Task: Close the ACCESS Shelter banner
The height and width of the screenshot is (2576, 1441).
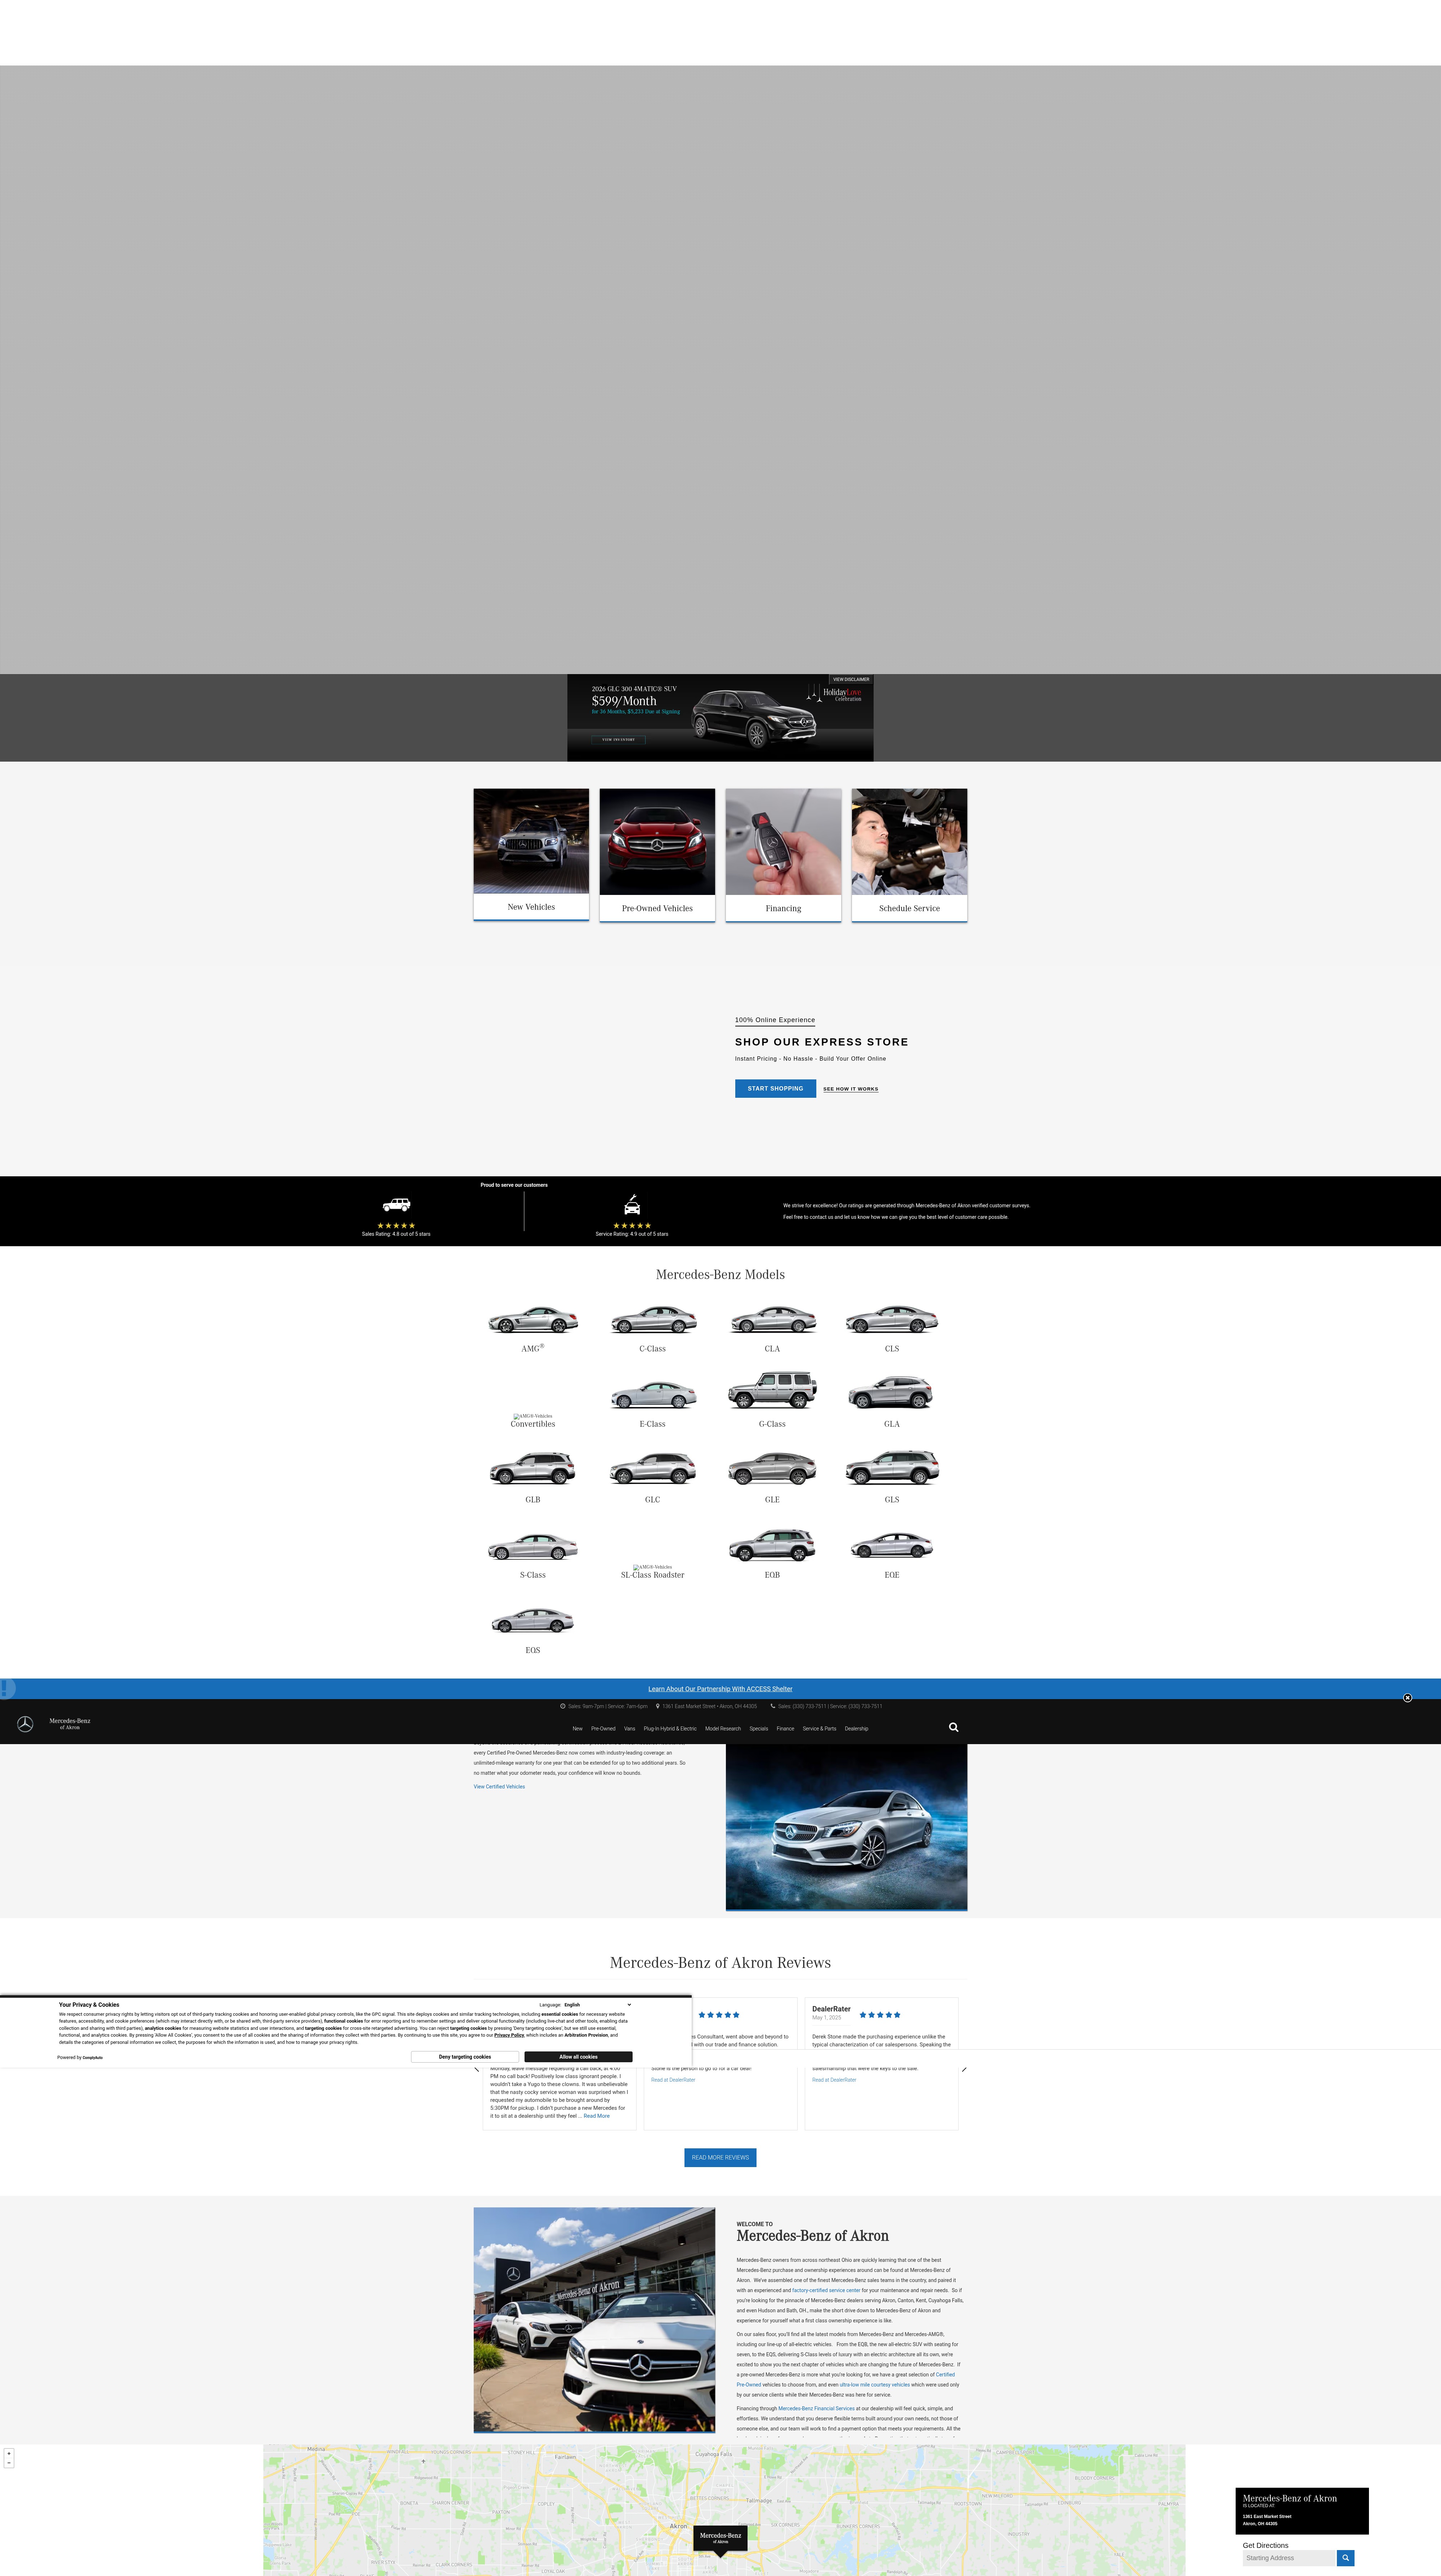Action: pos(1407,1698)
